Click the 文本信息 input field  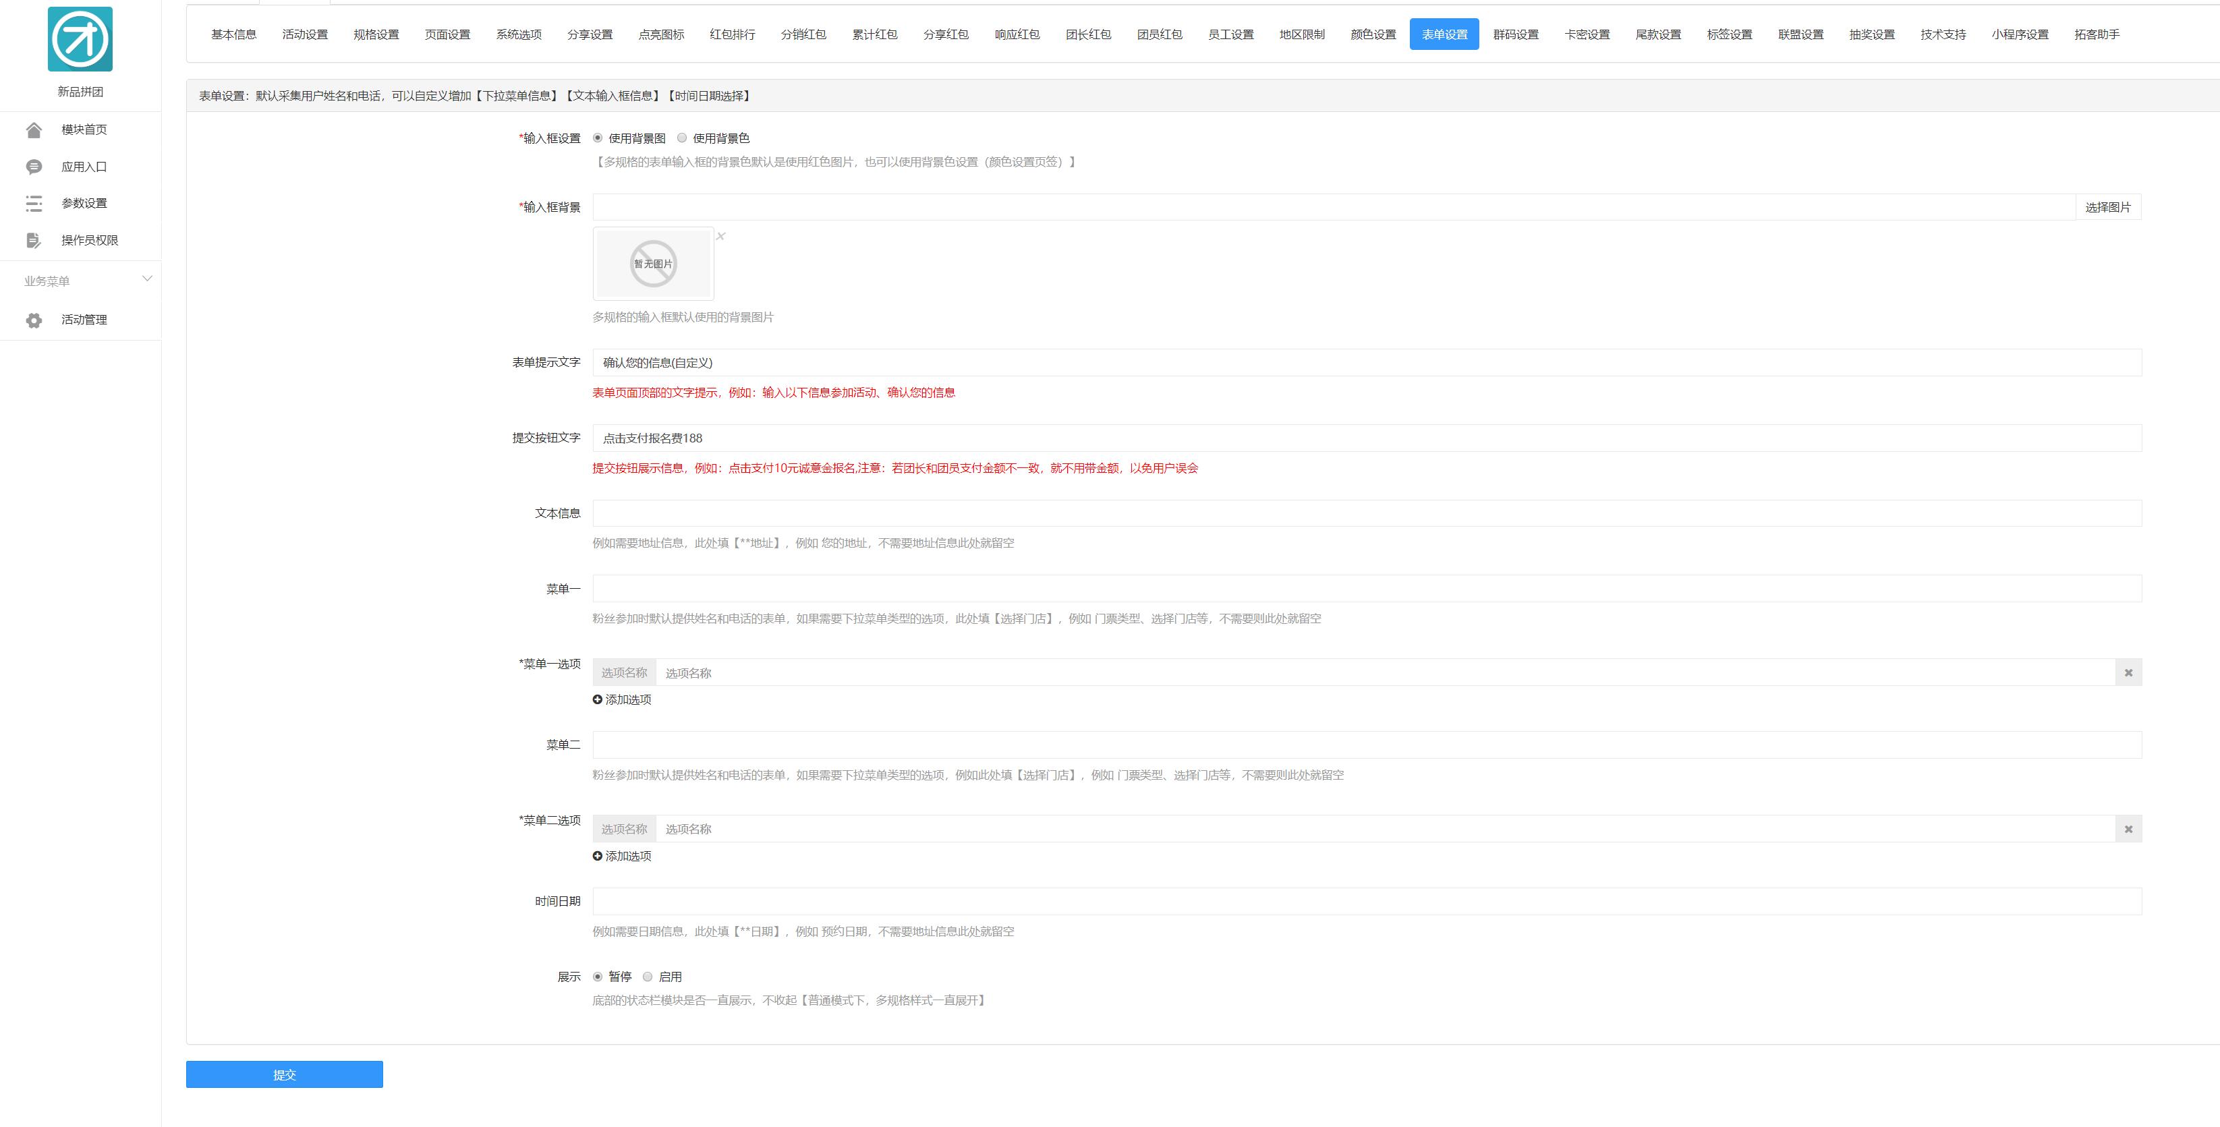tap(1367, 513)
